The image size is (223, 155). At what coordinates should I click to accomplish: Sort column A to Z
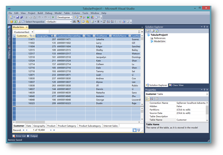click(x=108, y=22)
